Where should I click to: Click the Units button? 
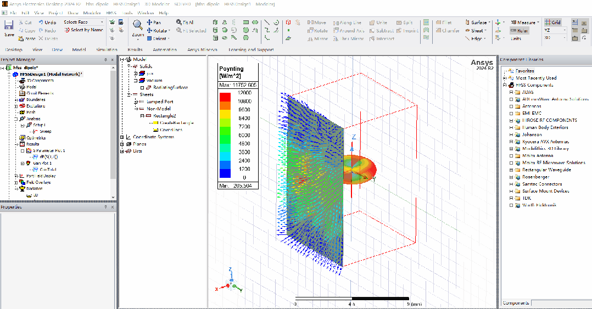(x=516, y=38)
